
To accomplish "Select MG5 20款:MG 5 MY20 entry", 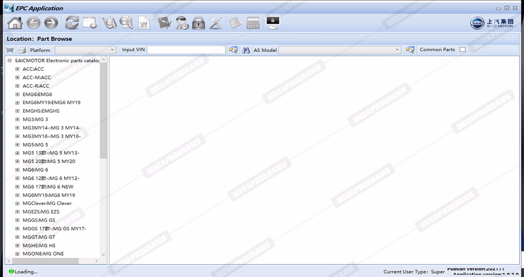I will point(49,161).
